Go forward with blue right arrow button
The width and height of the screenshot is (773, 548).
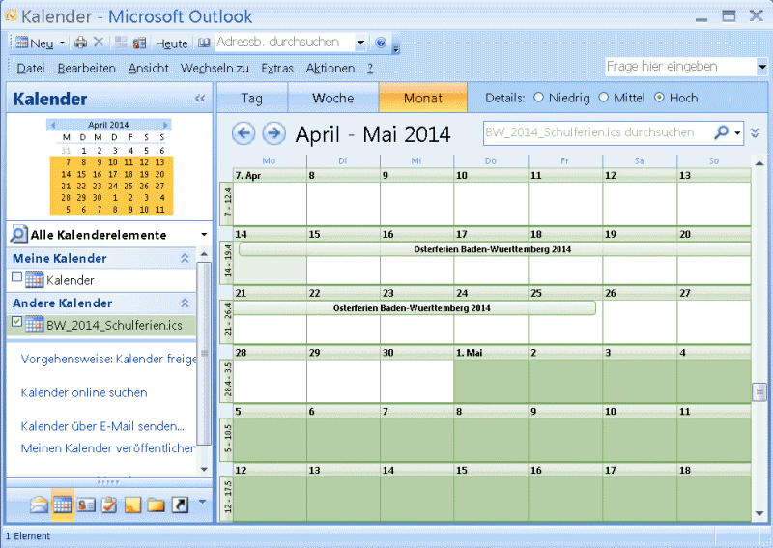click(274, 133)
